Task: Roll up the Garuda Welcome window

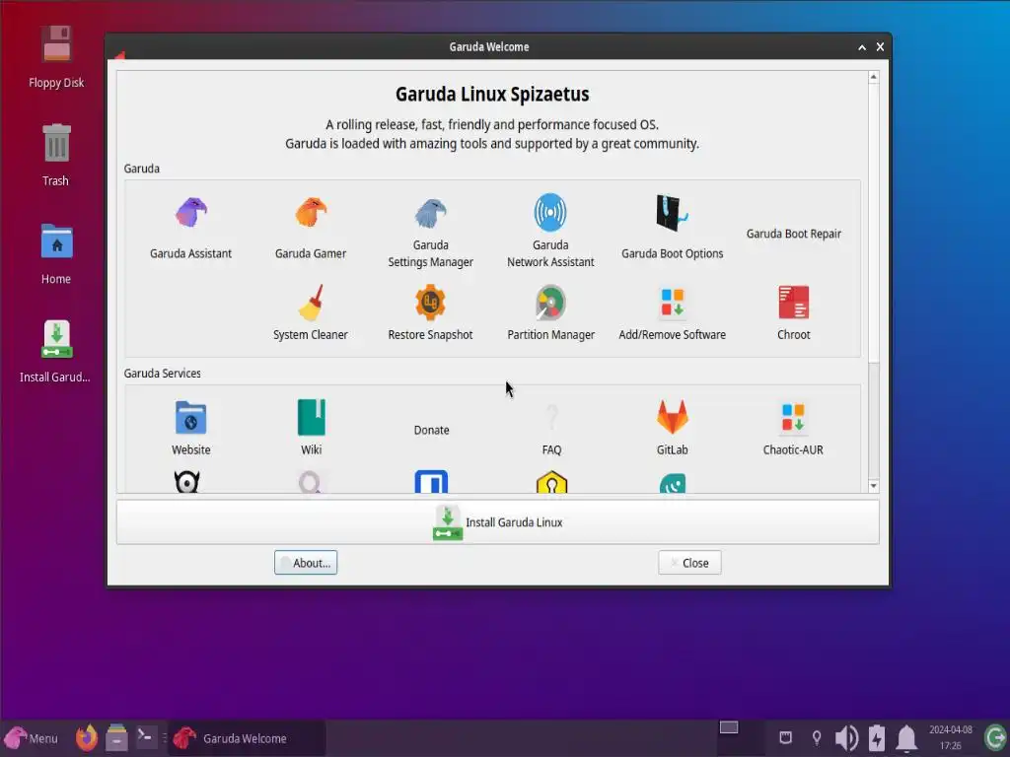Action: (862, 47)
